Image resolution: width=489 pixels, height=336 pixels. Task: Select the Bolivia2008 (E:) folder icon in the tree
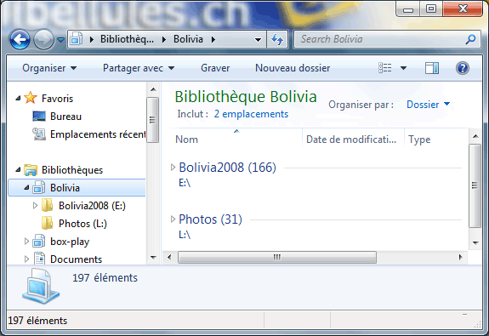47,206
